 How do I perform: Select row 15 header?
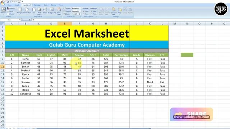[x=3, y=82]
